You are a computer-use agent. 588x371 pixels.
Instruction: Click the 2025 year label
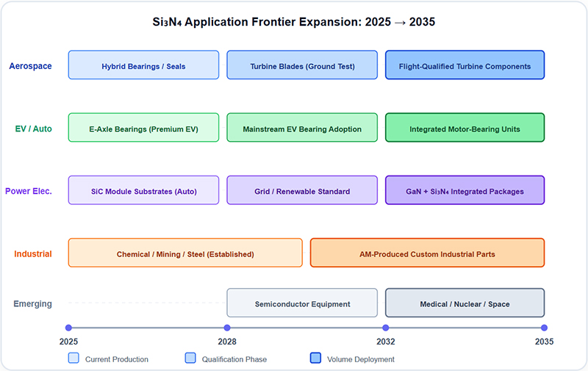pyautogui.click(x=68, y=342)
